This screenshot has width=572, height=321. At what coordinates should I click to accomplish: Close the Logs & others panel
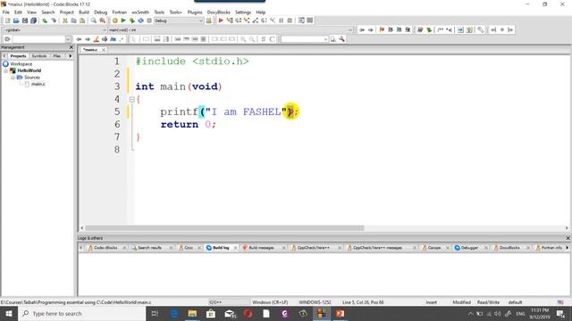tap(568, 238)
